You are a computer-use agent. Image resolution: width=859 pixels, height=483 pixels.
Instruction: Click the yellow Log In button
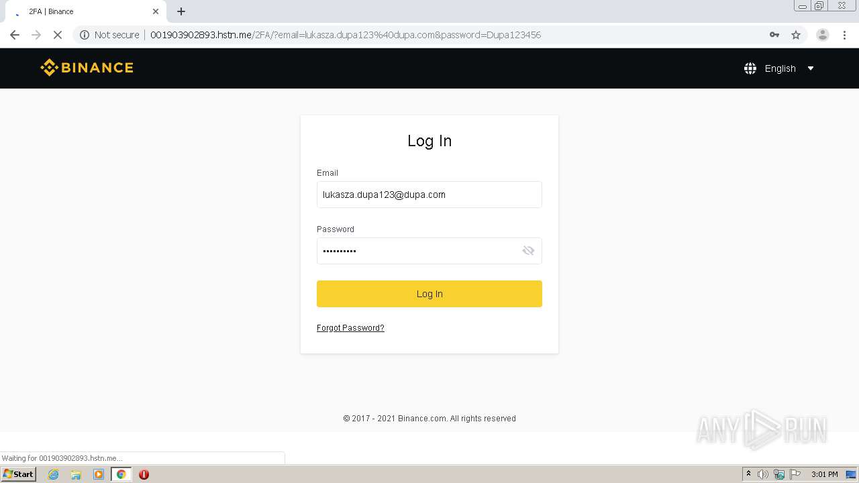429,294
